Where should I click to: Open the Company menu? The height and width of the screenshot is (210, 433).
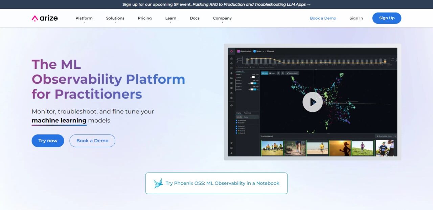222,18
